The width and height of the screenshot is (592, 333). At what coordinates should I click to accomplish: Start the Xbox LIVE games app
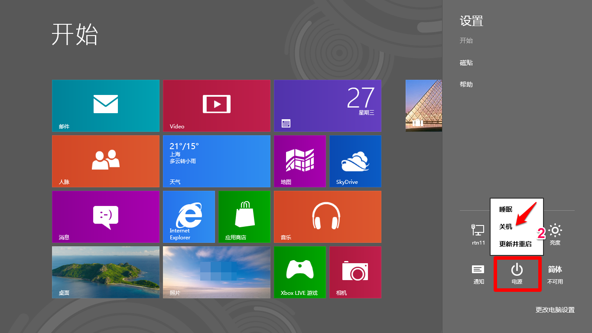click(x=299, y=272)
